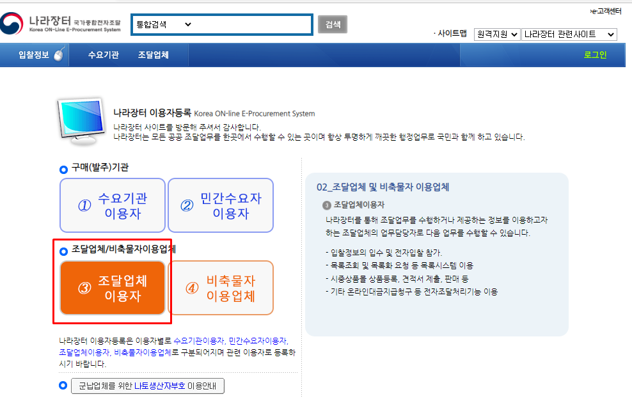Click the 구매(발주)기관 heading text
Viewport: 632px width, 417px height.
(x=100, y=167)
